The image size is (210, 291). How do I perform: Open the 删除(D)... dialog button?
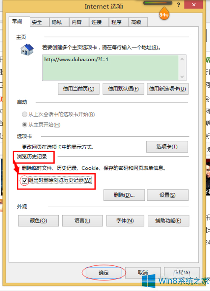[x=124, y=195]
